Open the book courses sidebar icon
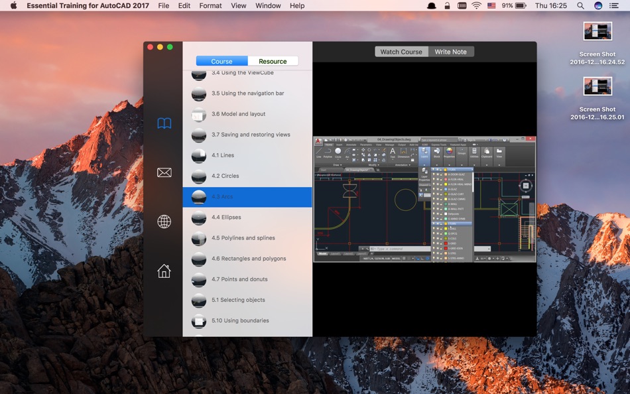 (x=164, y=123)
